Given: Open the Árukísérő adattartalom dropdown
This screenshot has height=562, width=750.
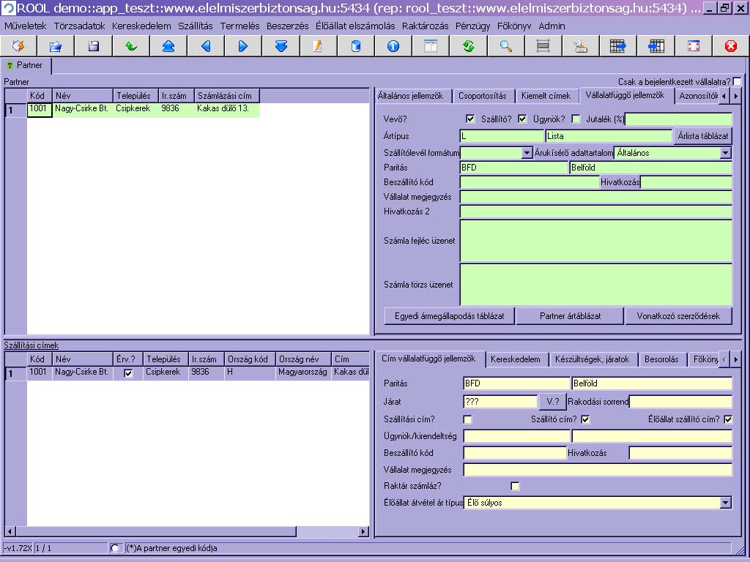Looking at the screenshot, I should (x=725, y=153).
